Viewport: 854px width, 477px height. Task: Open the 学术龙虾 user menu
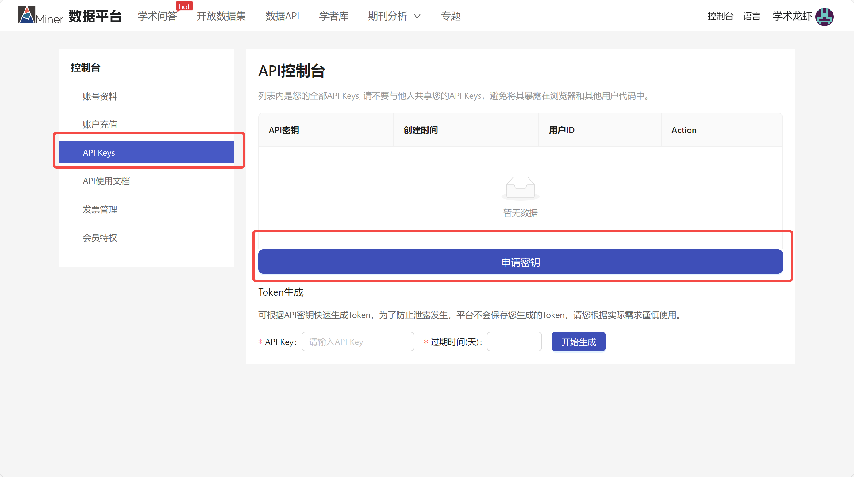pyautogui.click(x=792, y=16)
